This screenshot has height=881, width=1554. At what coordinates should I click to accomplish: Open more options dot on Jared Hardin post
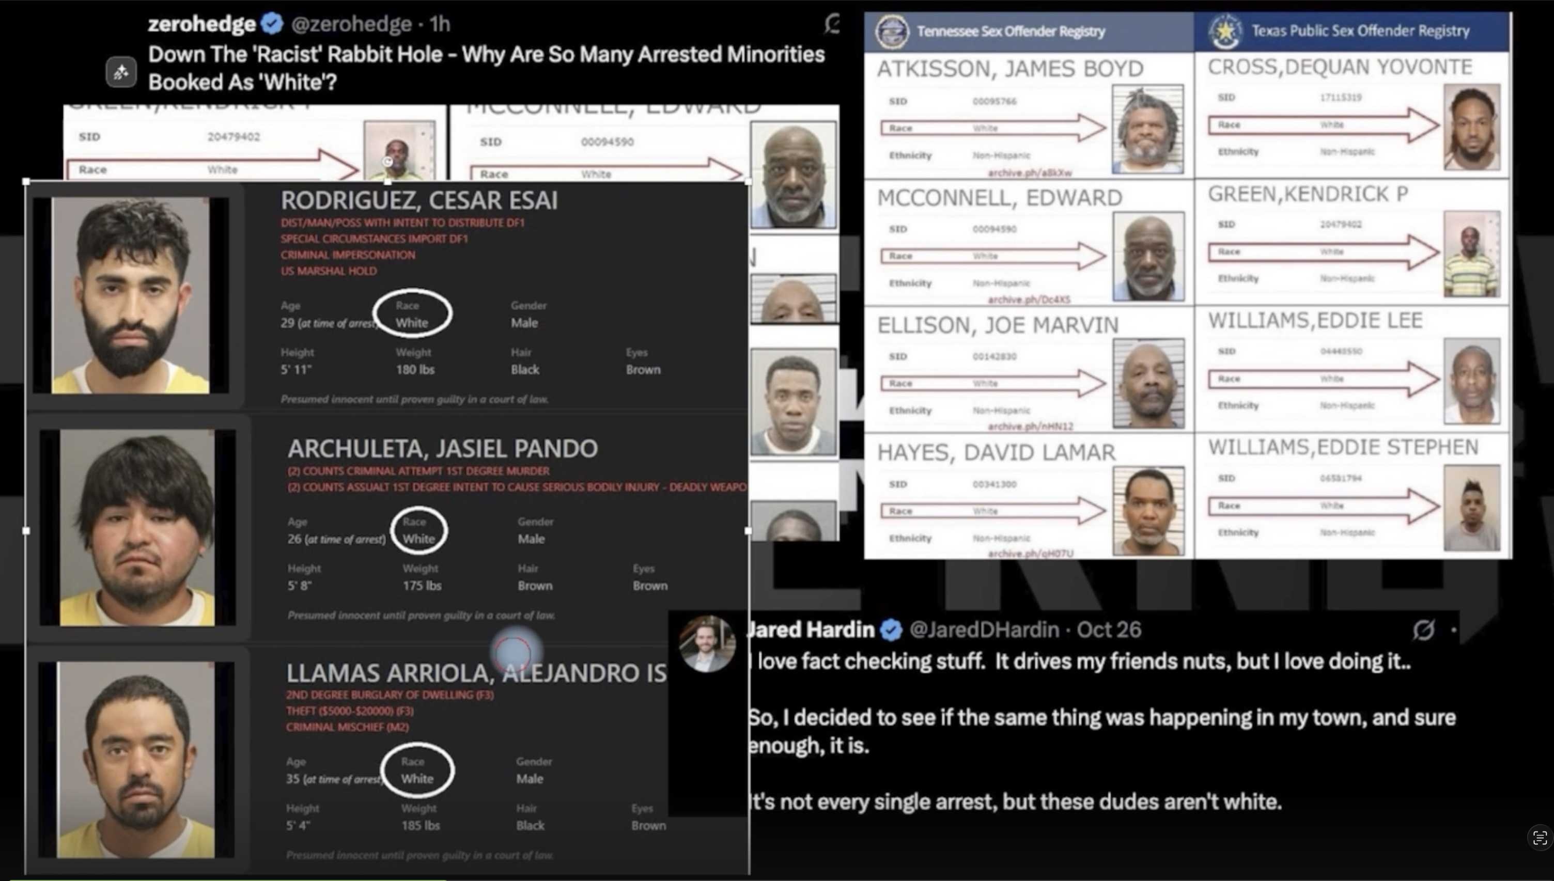(x=1454, y=630)
